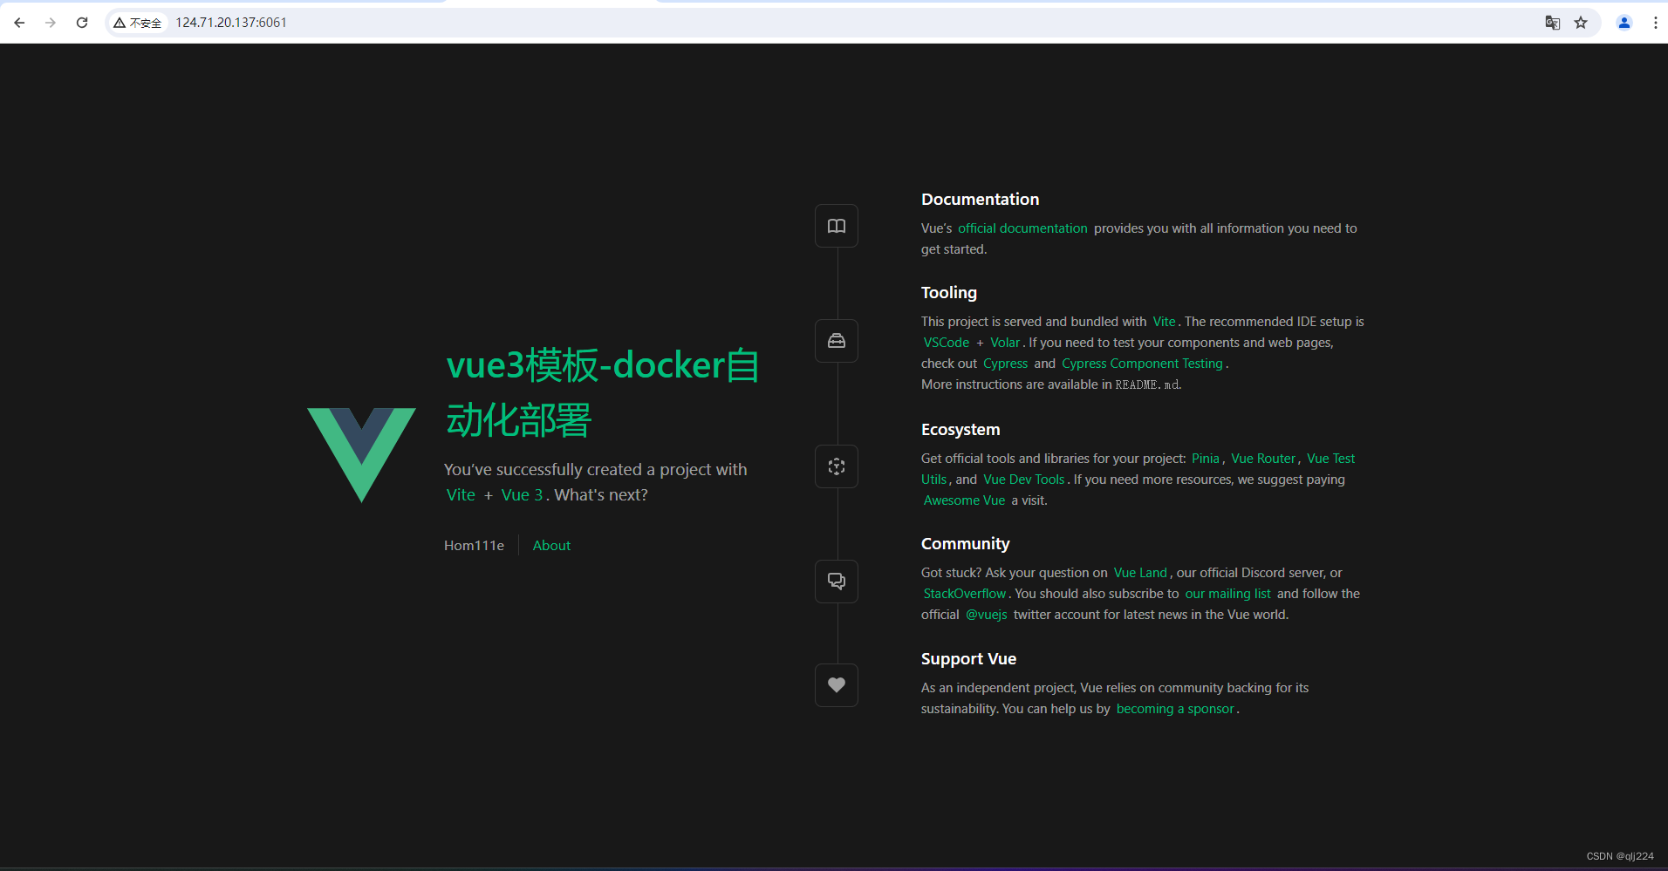Click the not-secure warning indicator
This screenshot has height=871, width=1668.
pos(138,23)
